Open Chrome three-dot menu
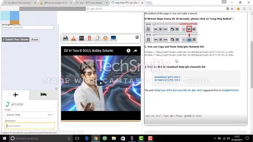Viewport: 253px width, 142px height. 250,9
